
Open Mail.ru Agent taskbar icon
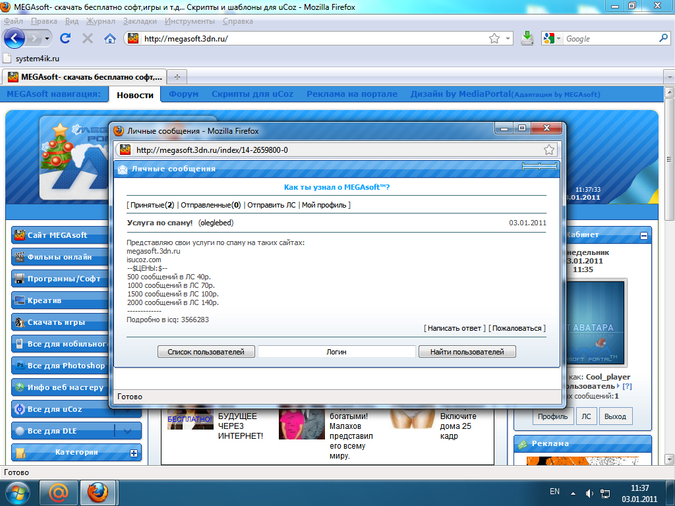[59, 493]
